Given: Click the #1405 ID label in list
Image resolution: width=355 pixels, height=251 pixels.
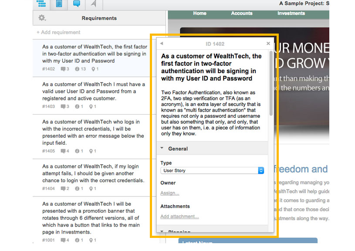Looking at the screenshot, I should [x=48, y=151].
